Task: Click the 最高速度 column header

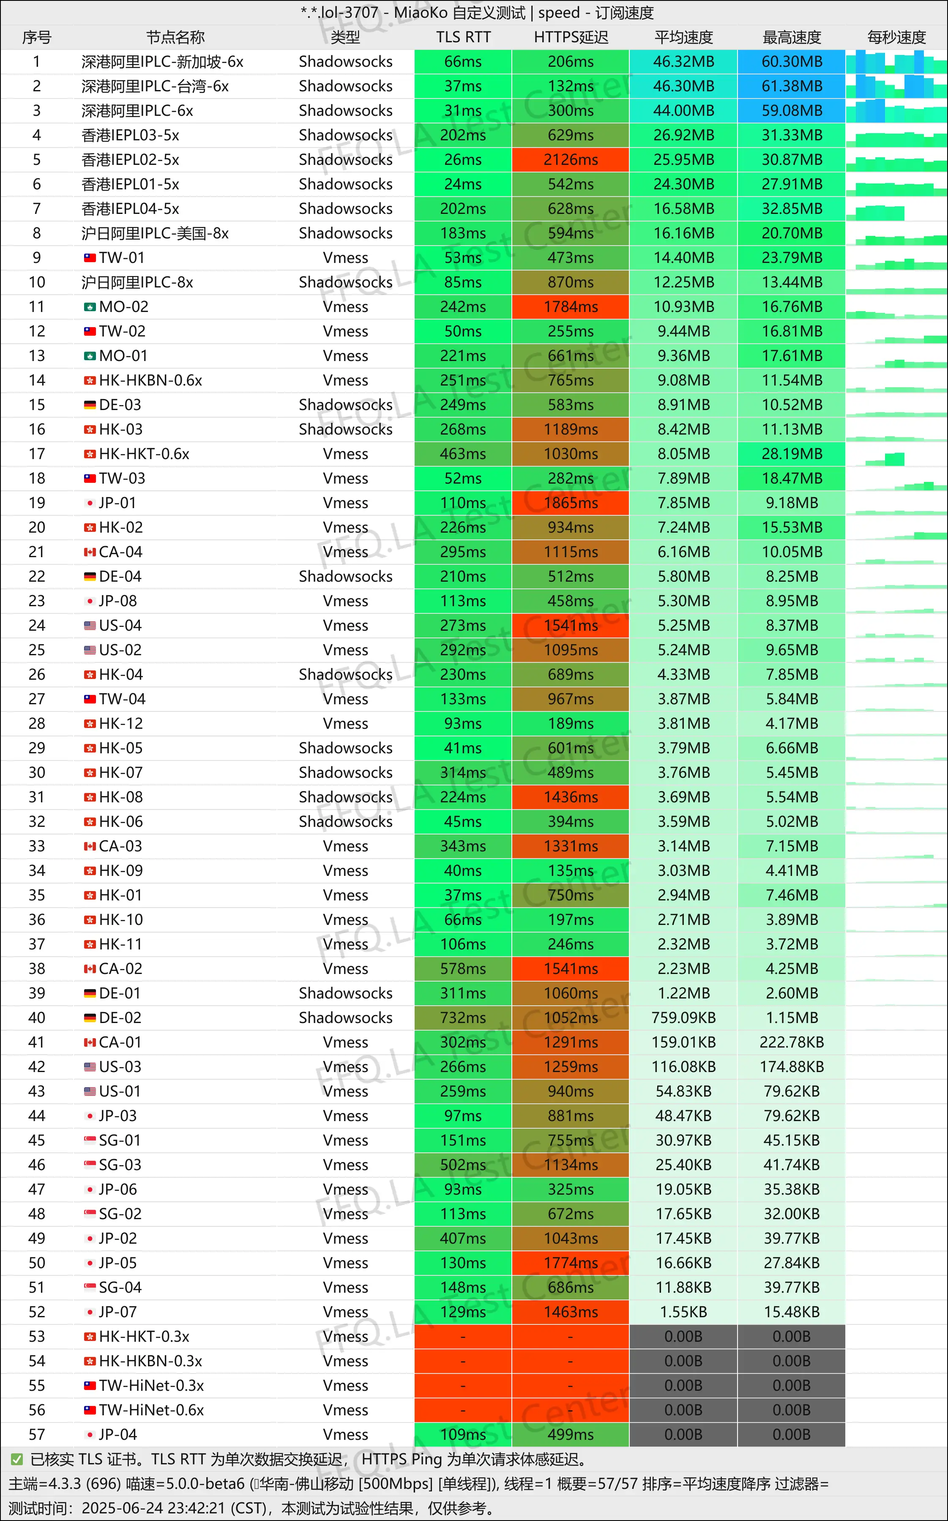Action: (792, 38)
